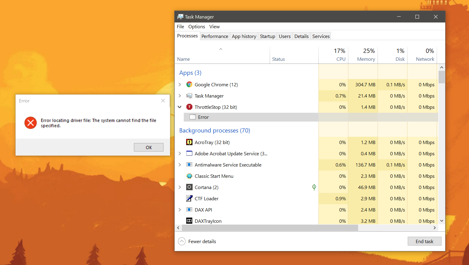
Task: Expand the Antimalware Service Executable group
Action: 179,165
